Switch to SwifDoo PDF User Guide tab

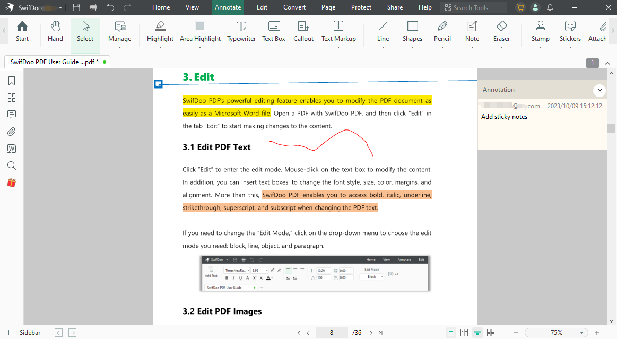click(57, 62)
